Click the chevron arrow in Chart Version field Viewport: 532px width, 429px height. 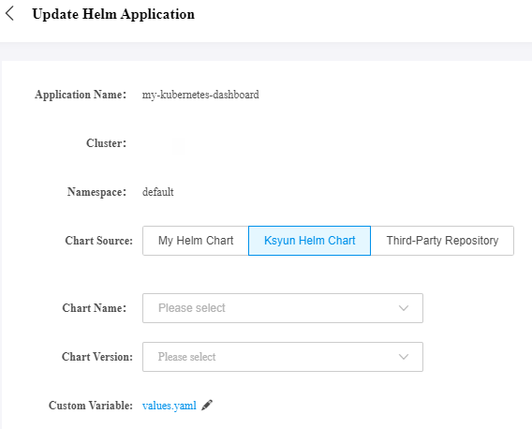[404, 357]
